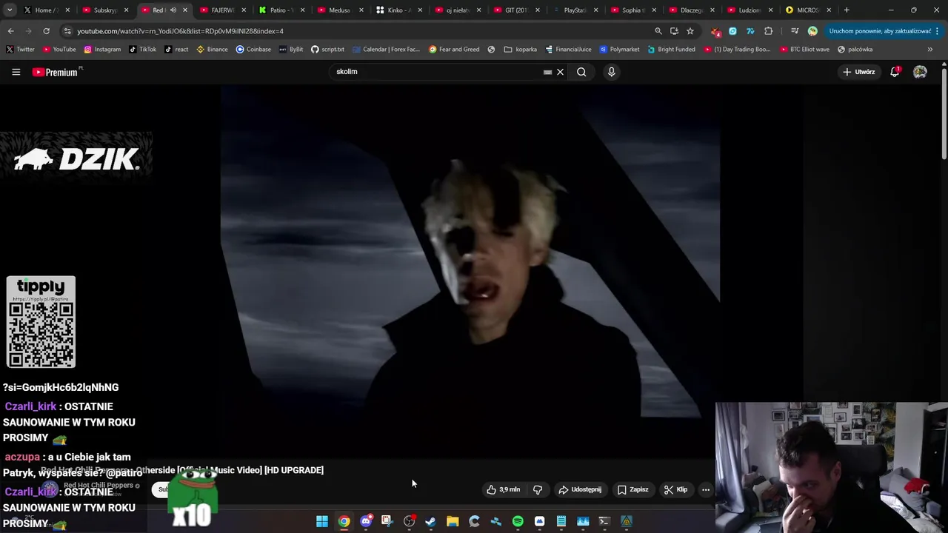Start voice search with the microphone icon

pyautogui.click(x=611, y=72)
